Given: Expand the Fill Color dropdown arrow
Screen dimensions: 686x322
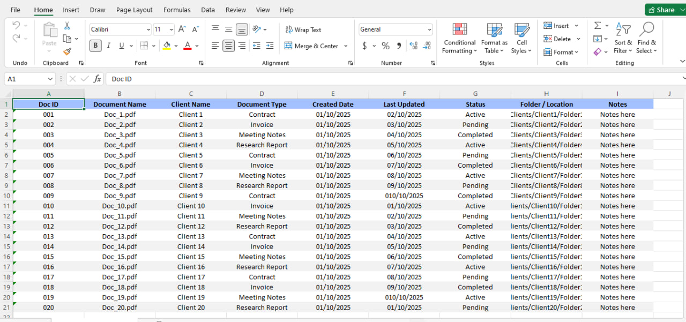Looking at the screenshot, I should [x=177, y=46].
